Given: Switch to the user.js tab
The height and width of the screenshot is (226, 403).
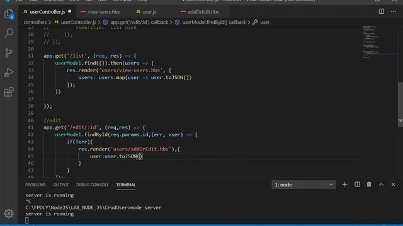Looking at the screenshot, I should point(149,12).
